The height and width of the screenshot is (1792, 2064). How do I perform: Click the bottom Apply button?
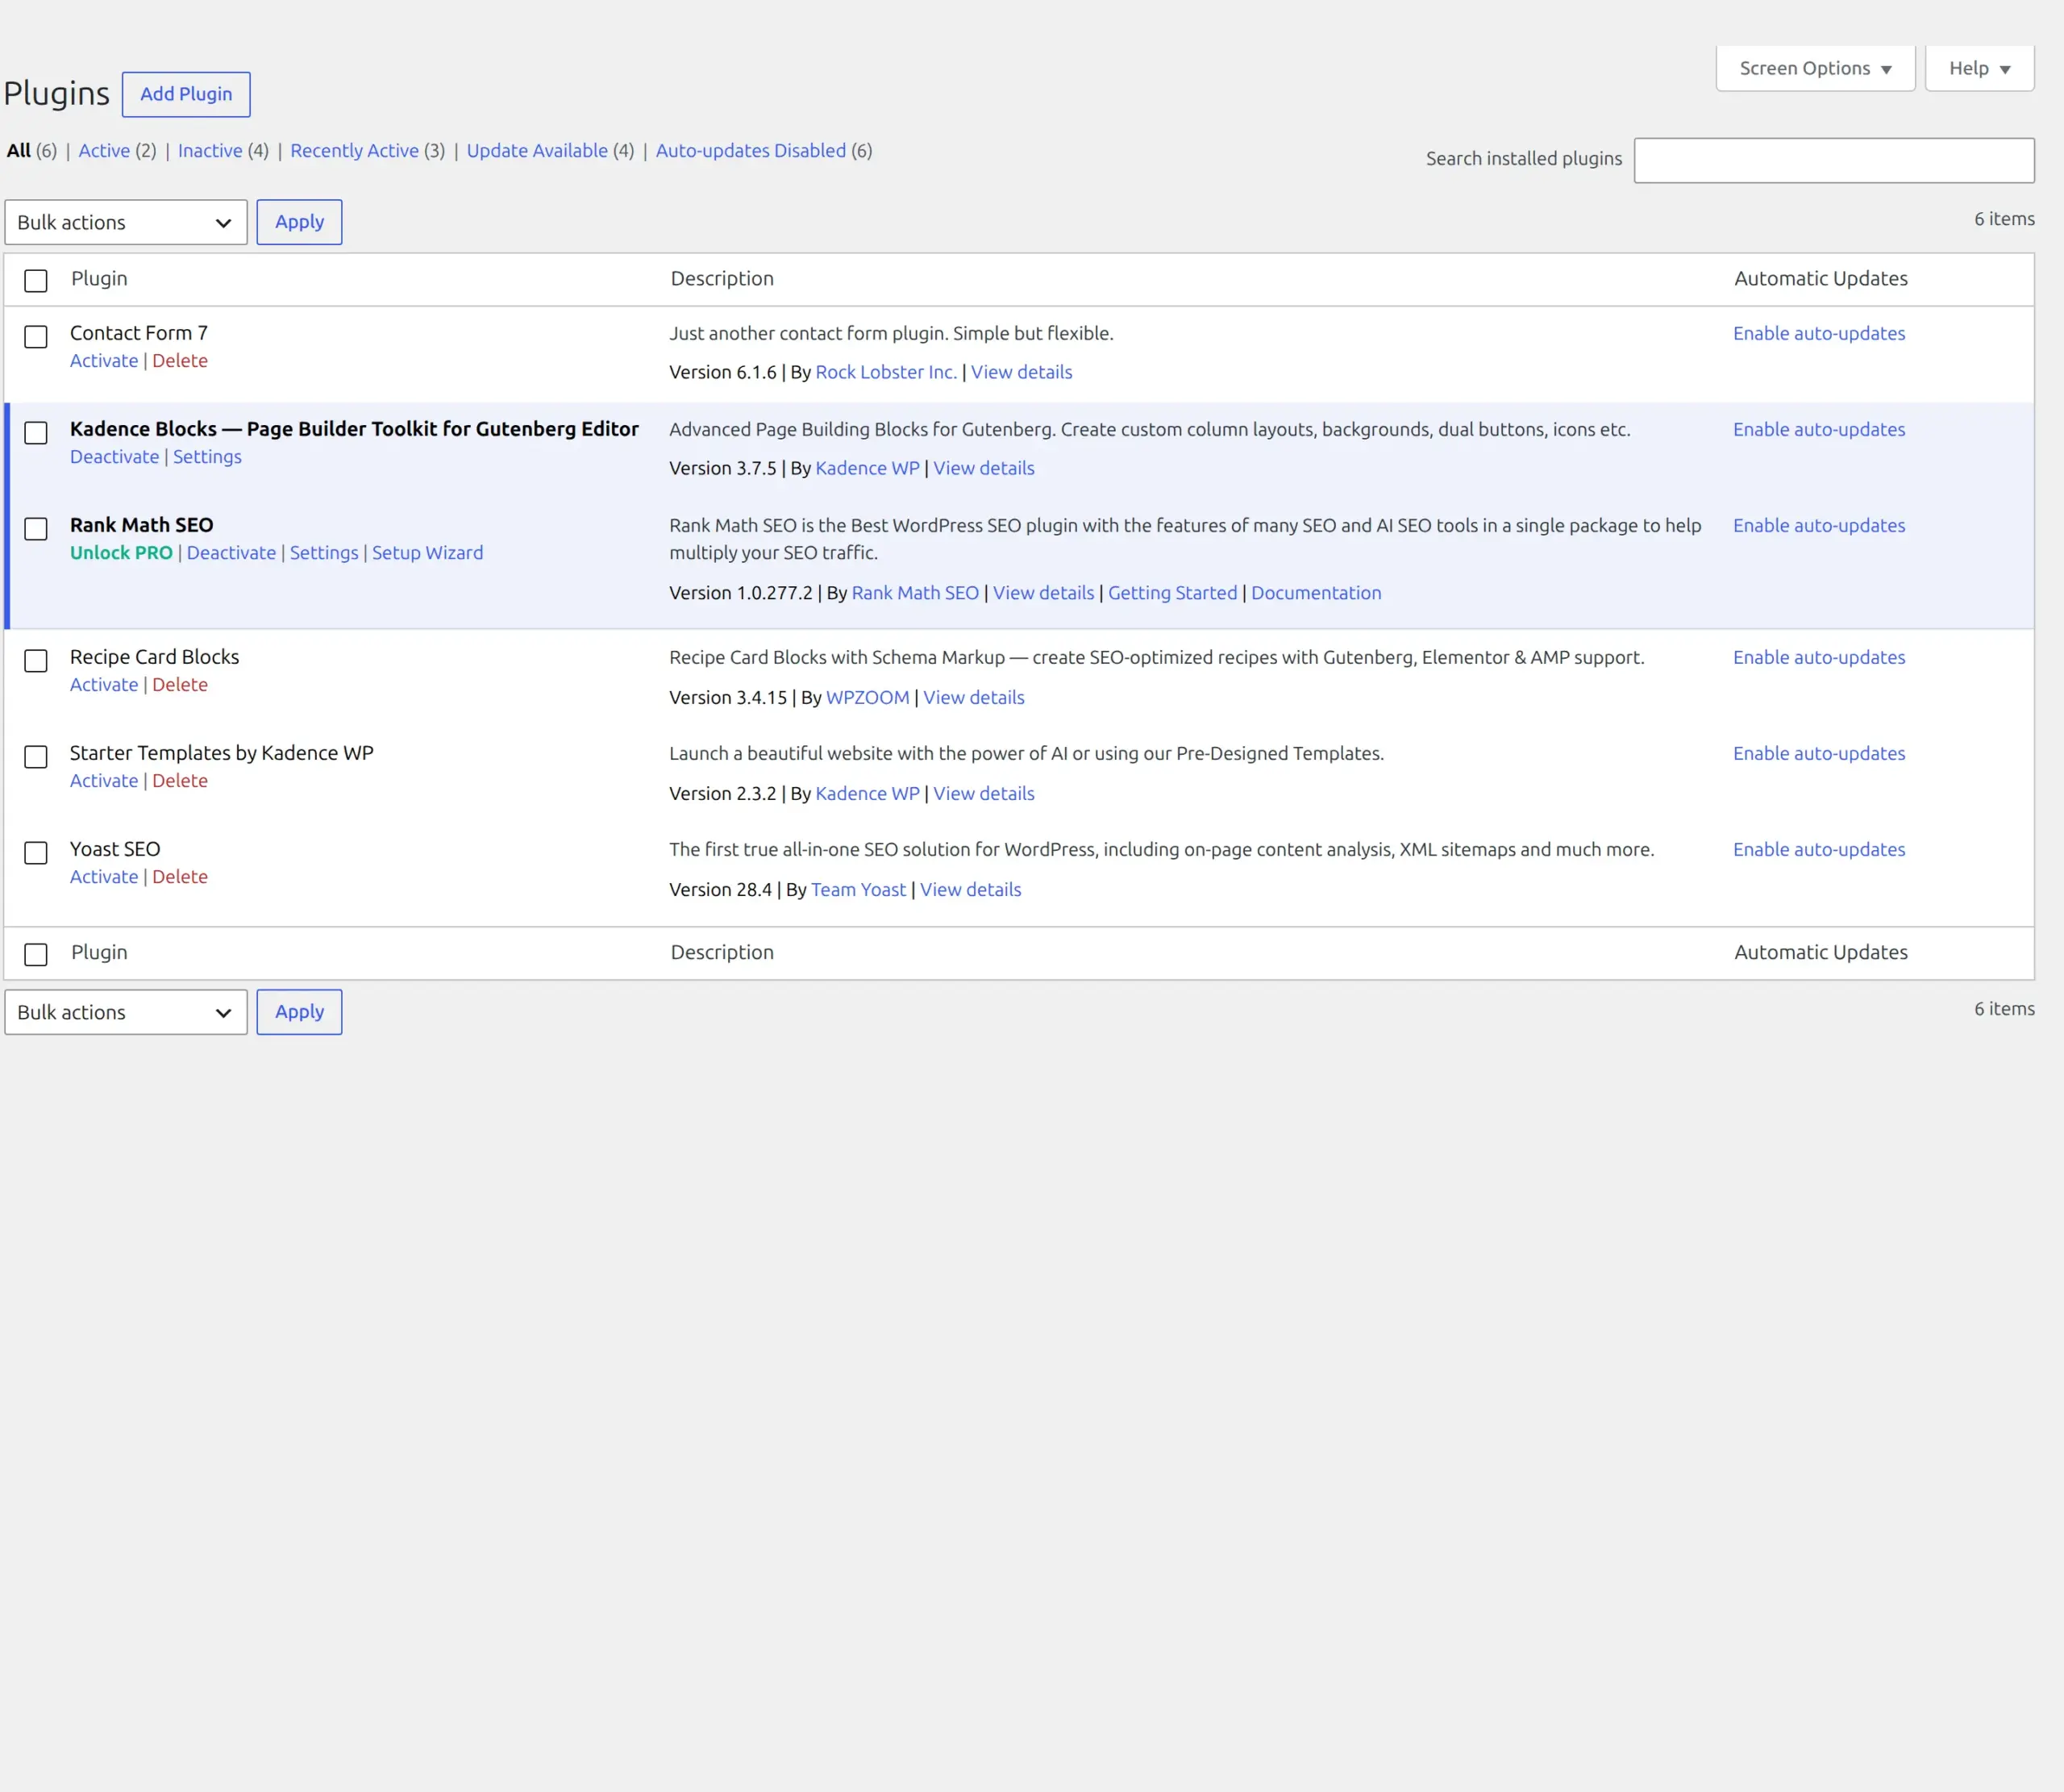pos(299,1012)
